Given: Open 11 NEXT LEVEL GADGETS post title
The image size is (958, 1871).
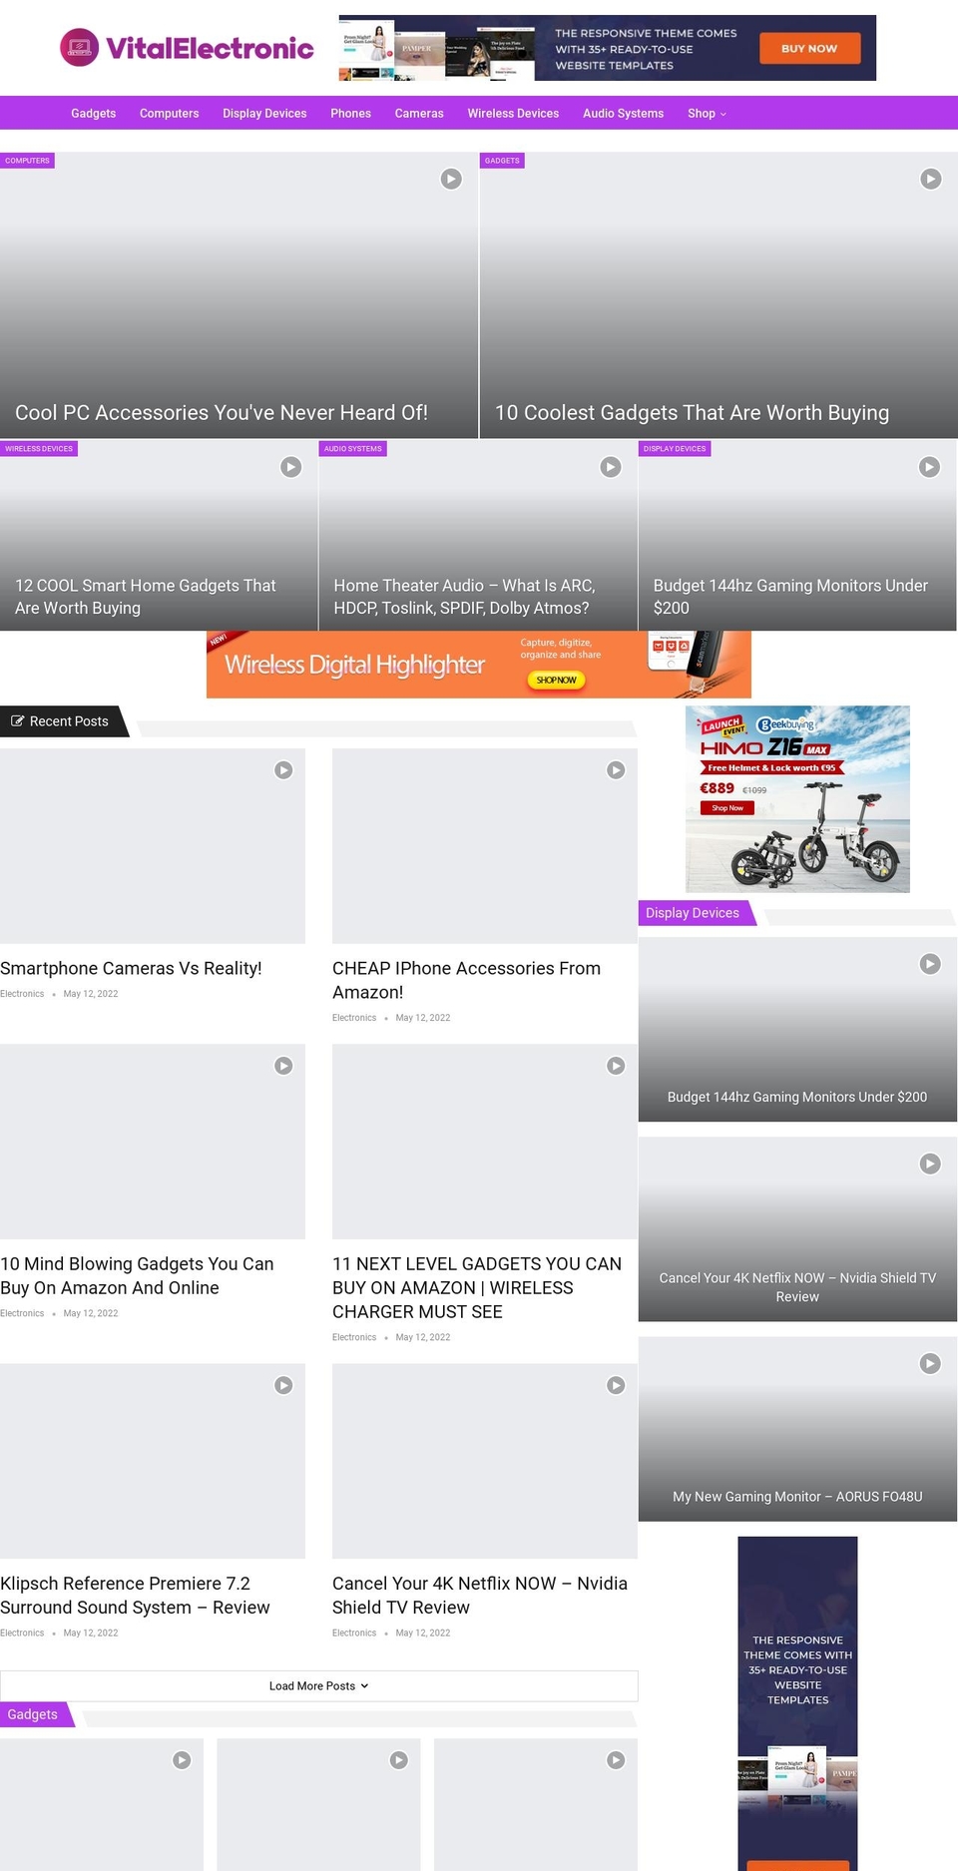Looking at the screenshot, I should point(477,1287).
